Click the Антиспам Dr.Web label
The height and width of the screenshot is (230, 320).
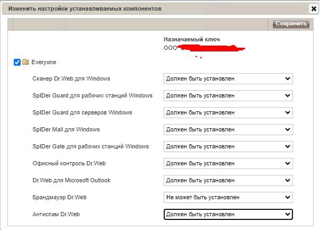click(55, 214)
